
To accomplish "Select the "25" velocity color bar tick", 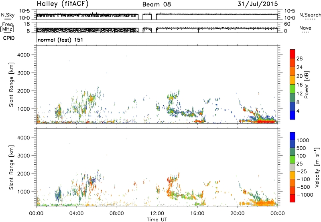I will [299, 163].
